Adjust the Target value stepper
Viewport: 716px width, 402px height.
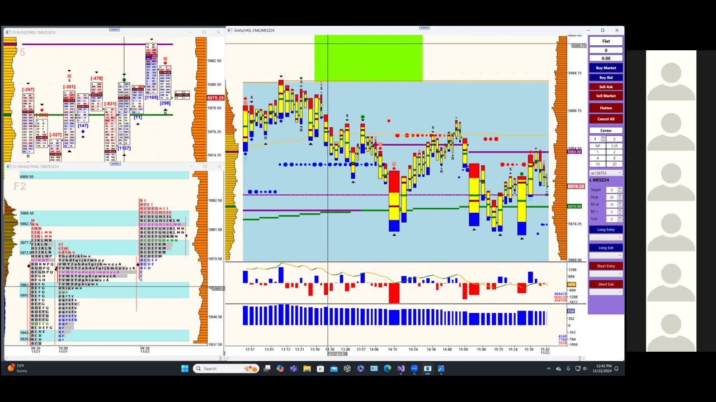pyautogui.click(x=620, y=190)
